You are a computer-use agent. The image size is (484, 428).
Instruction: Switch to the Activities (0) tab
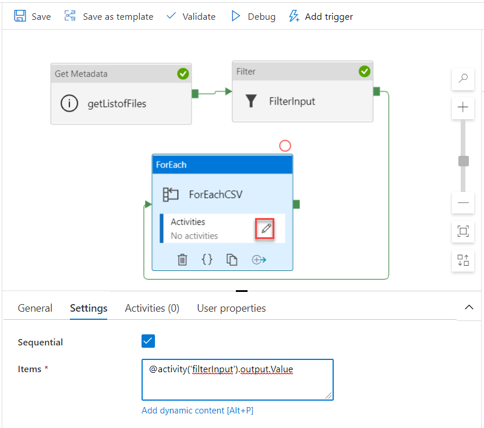click(152, 308)
